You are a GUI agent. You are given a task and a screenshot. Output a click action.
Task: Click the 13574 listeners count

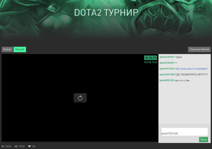click(x=8, y=146)
